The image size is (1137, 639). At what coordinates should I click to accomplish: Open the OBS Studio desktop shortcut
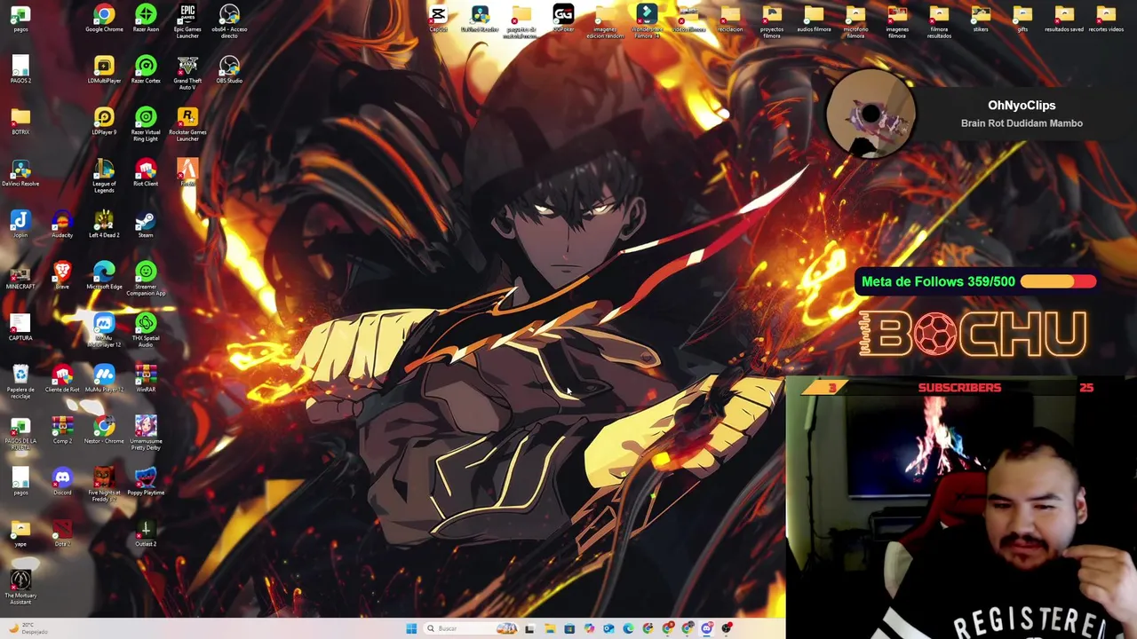(229, 70)
